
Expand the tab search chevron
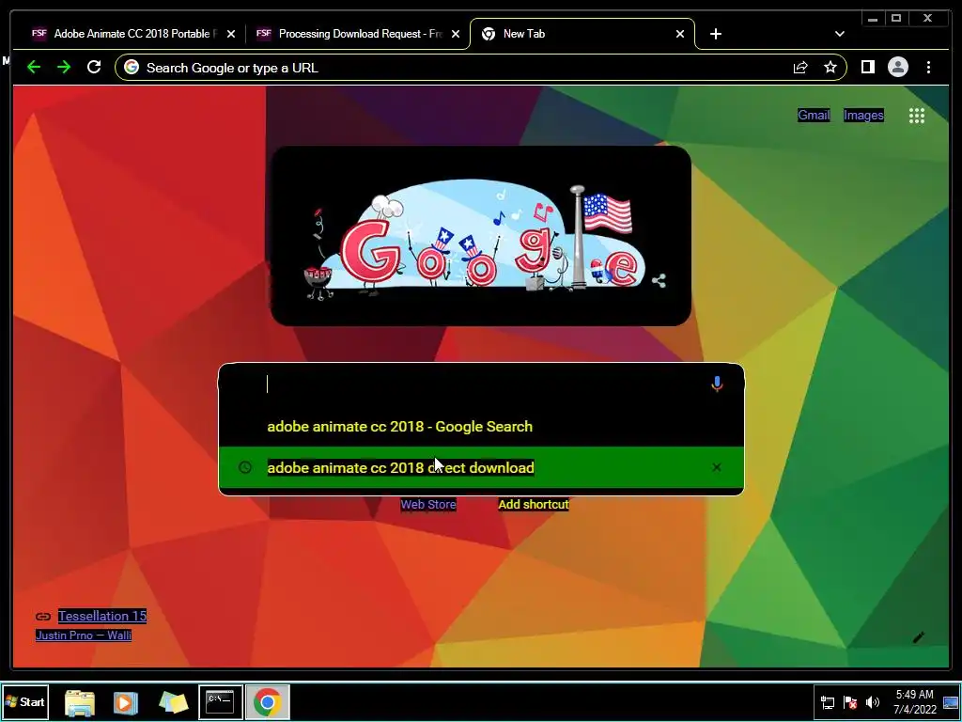coord(839,34)
